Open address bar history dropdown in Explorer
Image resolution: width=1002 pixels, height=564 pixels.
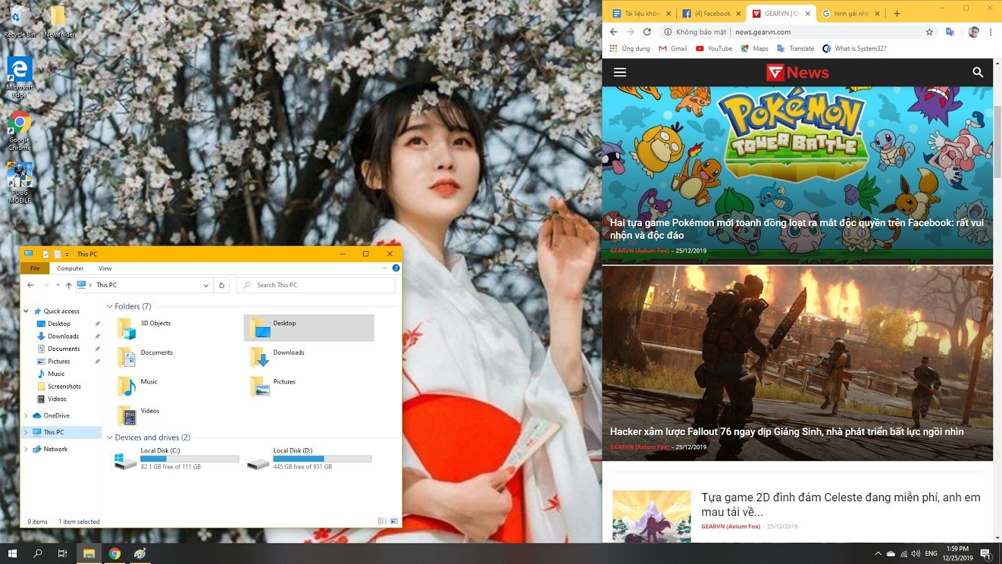coord(206,285)
